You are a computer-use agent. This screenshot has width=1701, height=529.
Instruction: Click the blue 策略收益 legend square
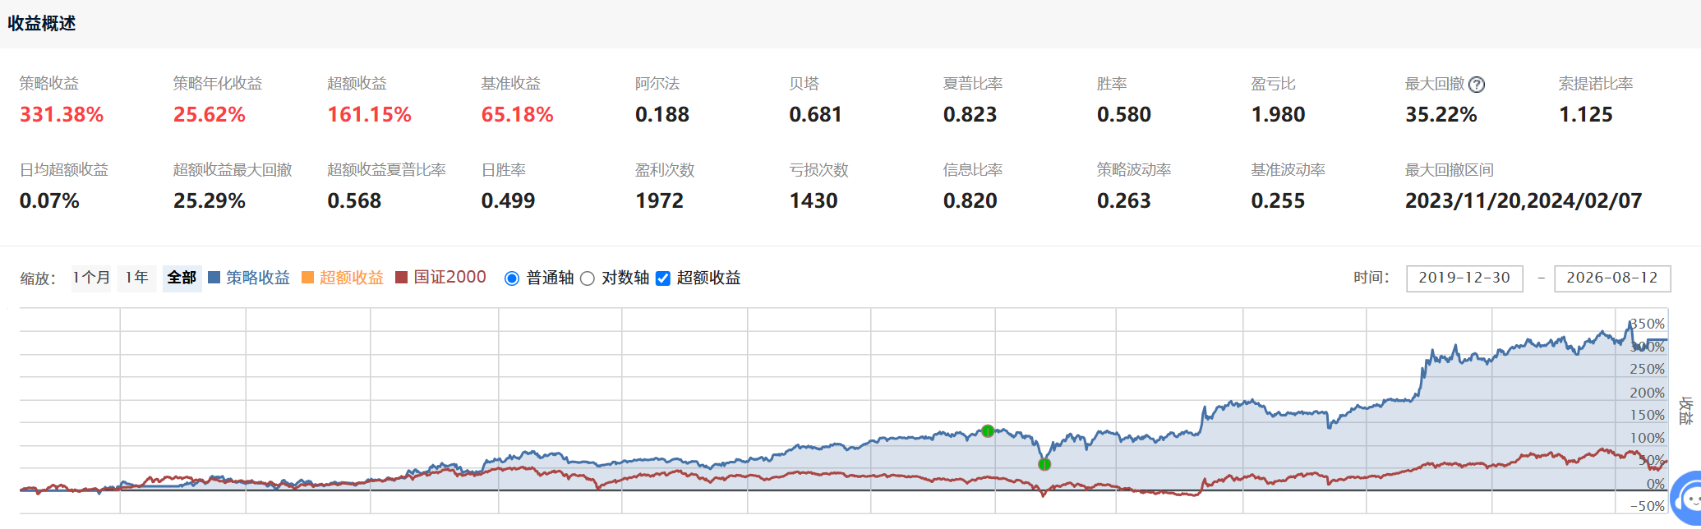(x=214, y=278)
